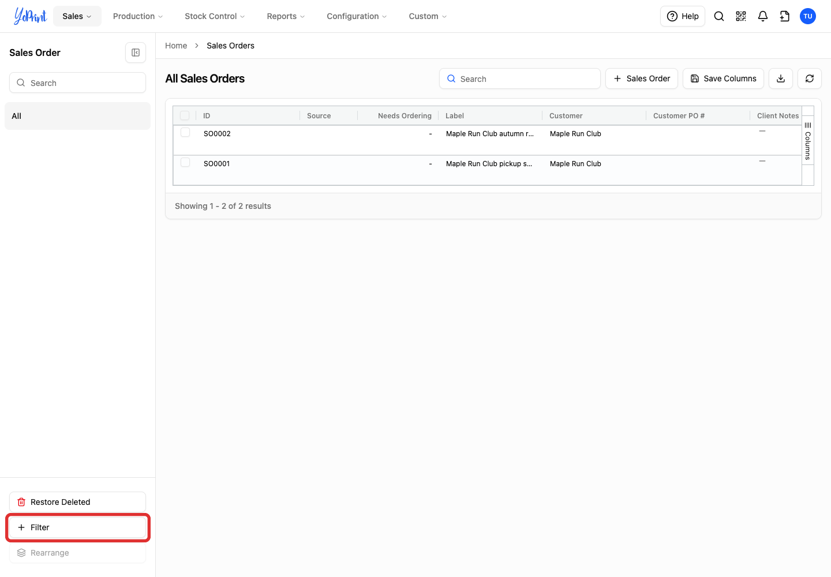The image size is (831, 577).
Task: Check the SO0002 row checkbox
Action: [x=185, y=132]
